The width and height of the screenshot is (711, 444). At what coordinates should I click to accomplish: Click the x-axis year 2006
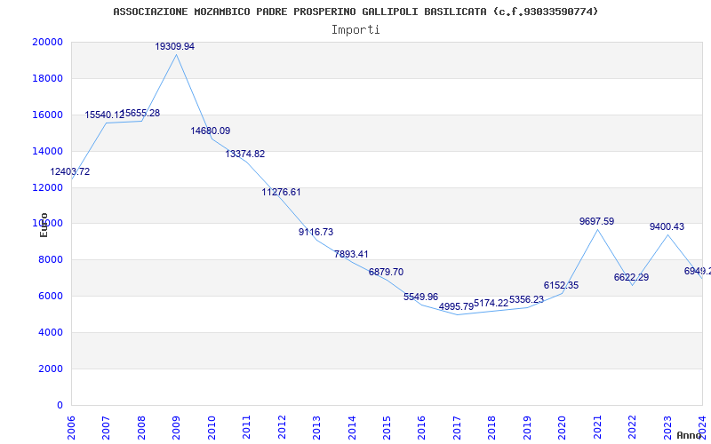pos(71,428)
